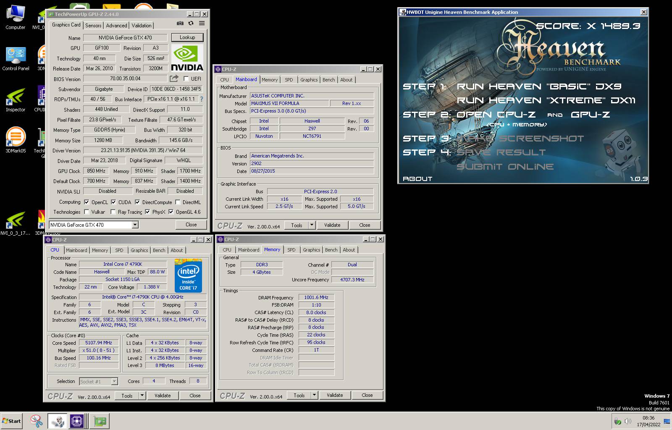Click the GPU-Z graphics card taskbar icon
Viewport: 672px width, 430px height.
pos(100,421)
